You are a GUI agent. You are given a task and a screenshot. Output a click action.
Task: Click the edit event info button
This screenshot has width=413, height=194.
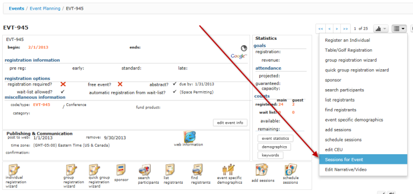[x=230, y=123]
